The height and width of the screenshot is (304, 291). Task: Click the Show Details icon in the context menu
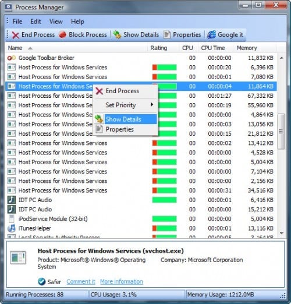pyautogui.click(x=99, y=119)
